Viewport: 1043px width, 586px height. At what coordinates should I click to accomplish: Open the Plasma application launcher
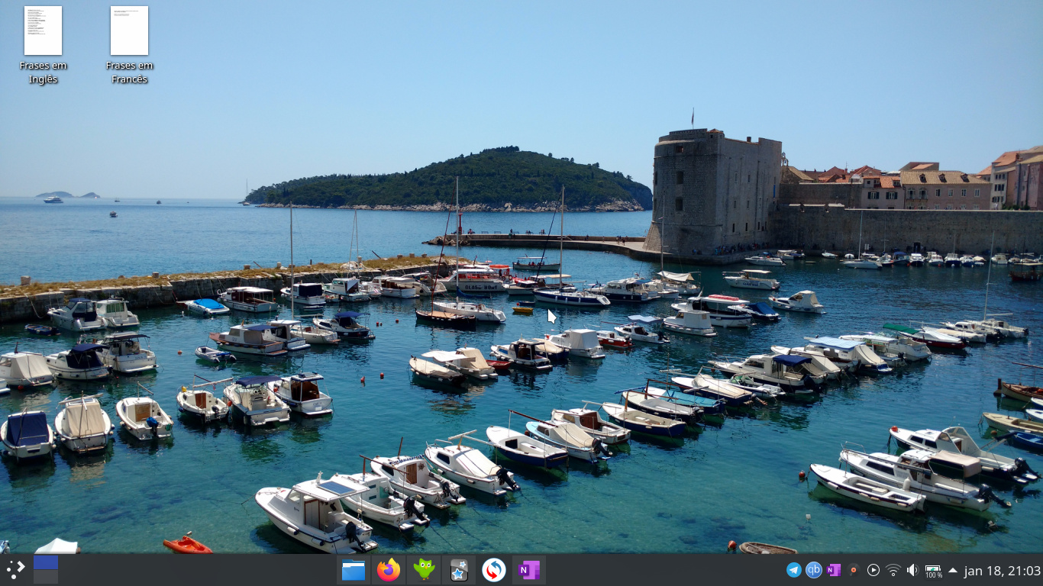click(15, 569)
